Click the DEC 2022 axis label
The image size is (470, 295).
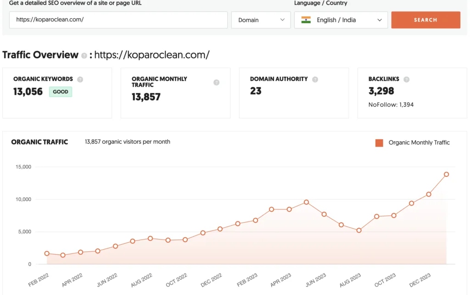(211, 280)
